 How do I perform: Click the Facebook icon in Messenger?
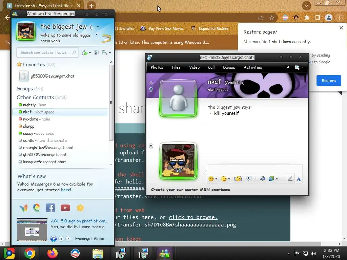50,208
